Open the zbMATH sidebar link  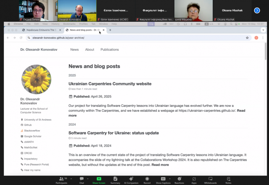coord(29,142)
